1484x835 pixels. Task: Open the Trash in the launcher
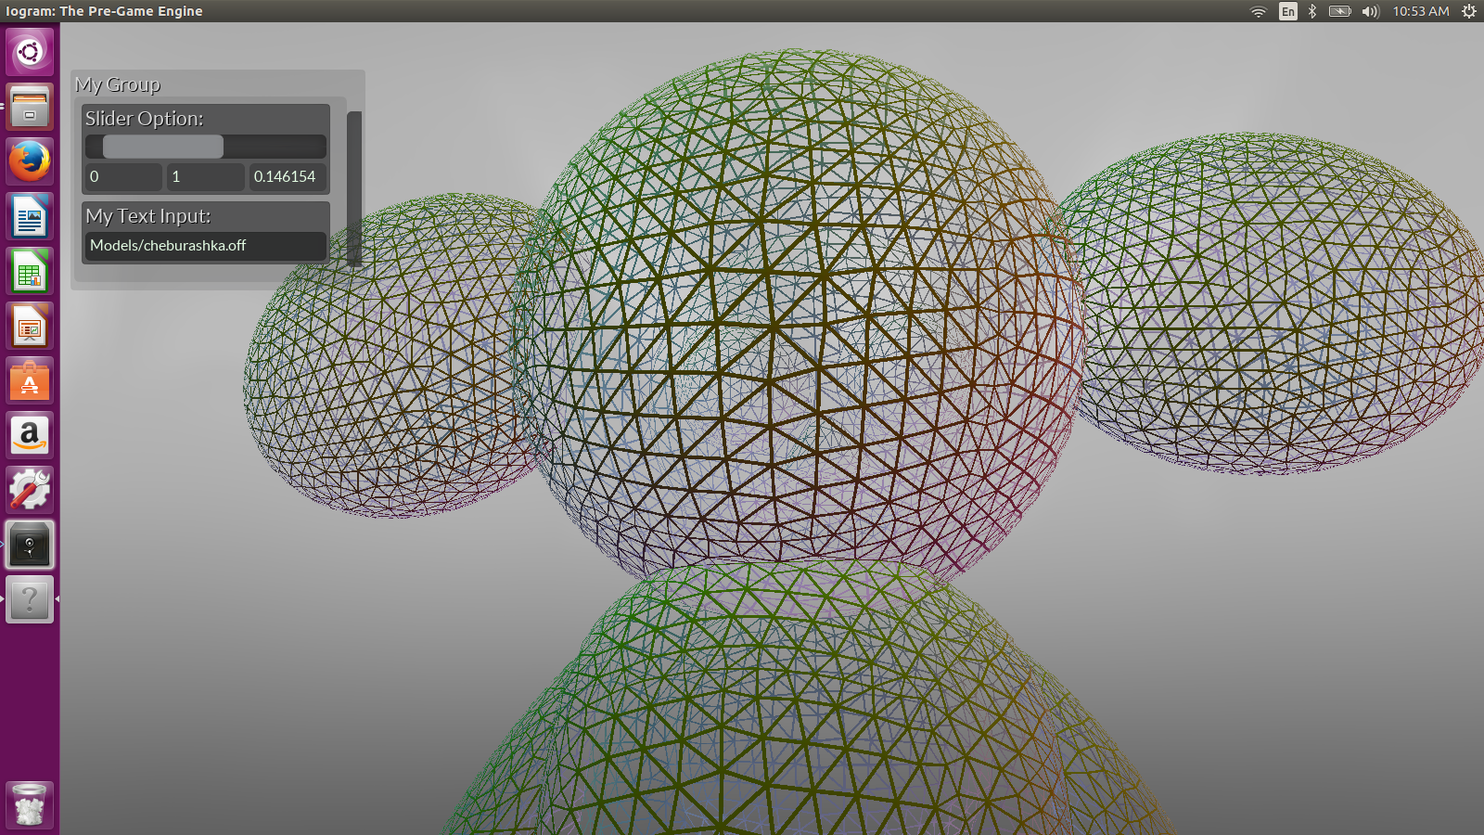[30, 804]
